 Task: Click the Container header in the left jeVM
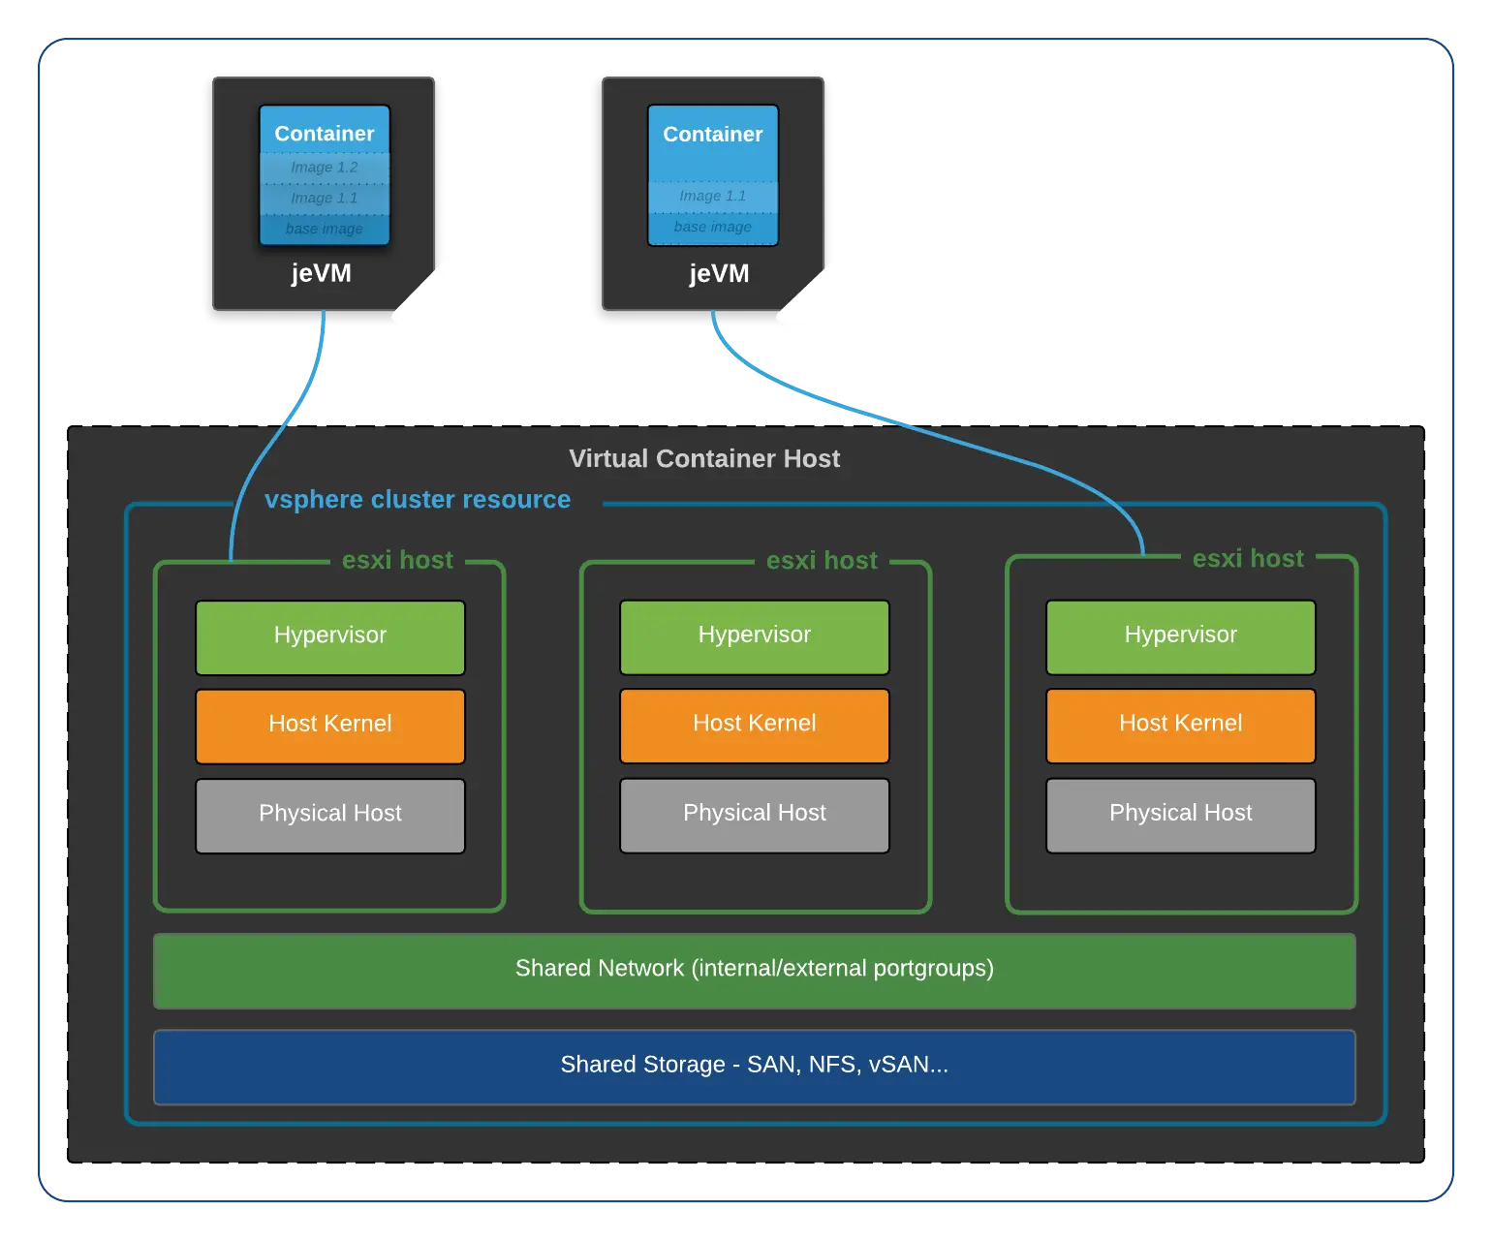pyautogui.click(x=325, y=133)
